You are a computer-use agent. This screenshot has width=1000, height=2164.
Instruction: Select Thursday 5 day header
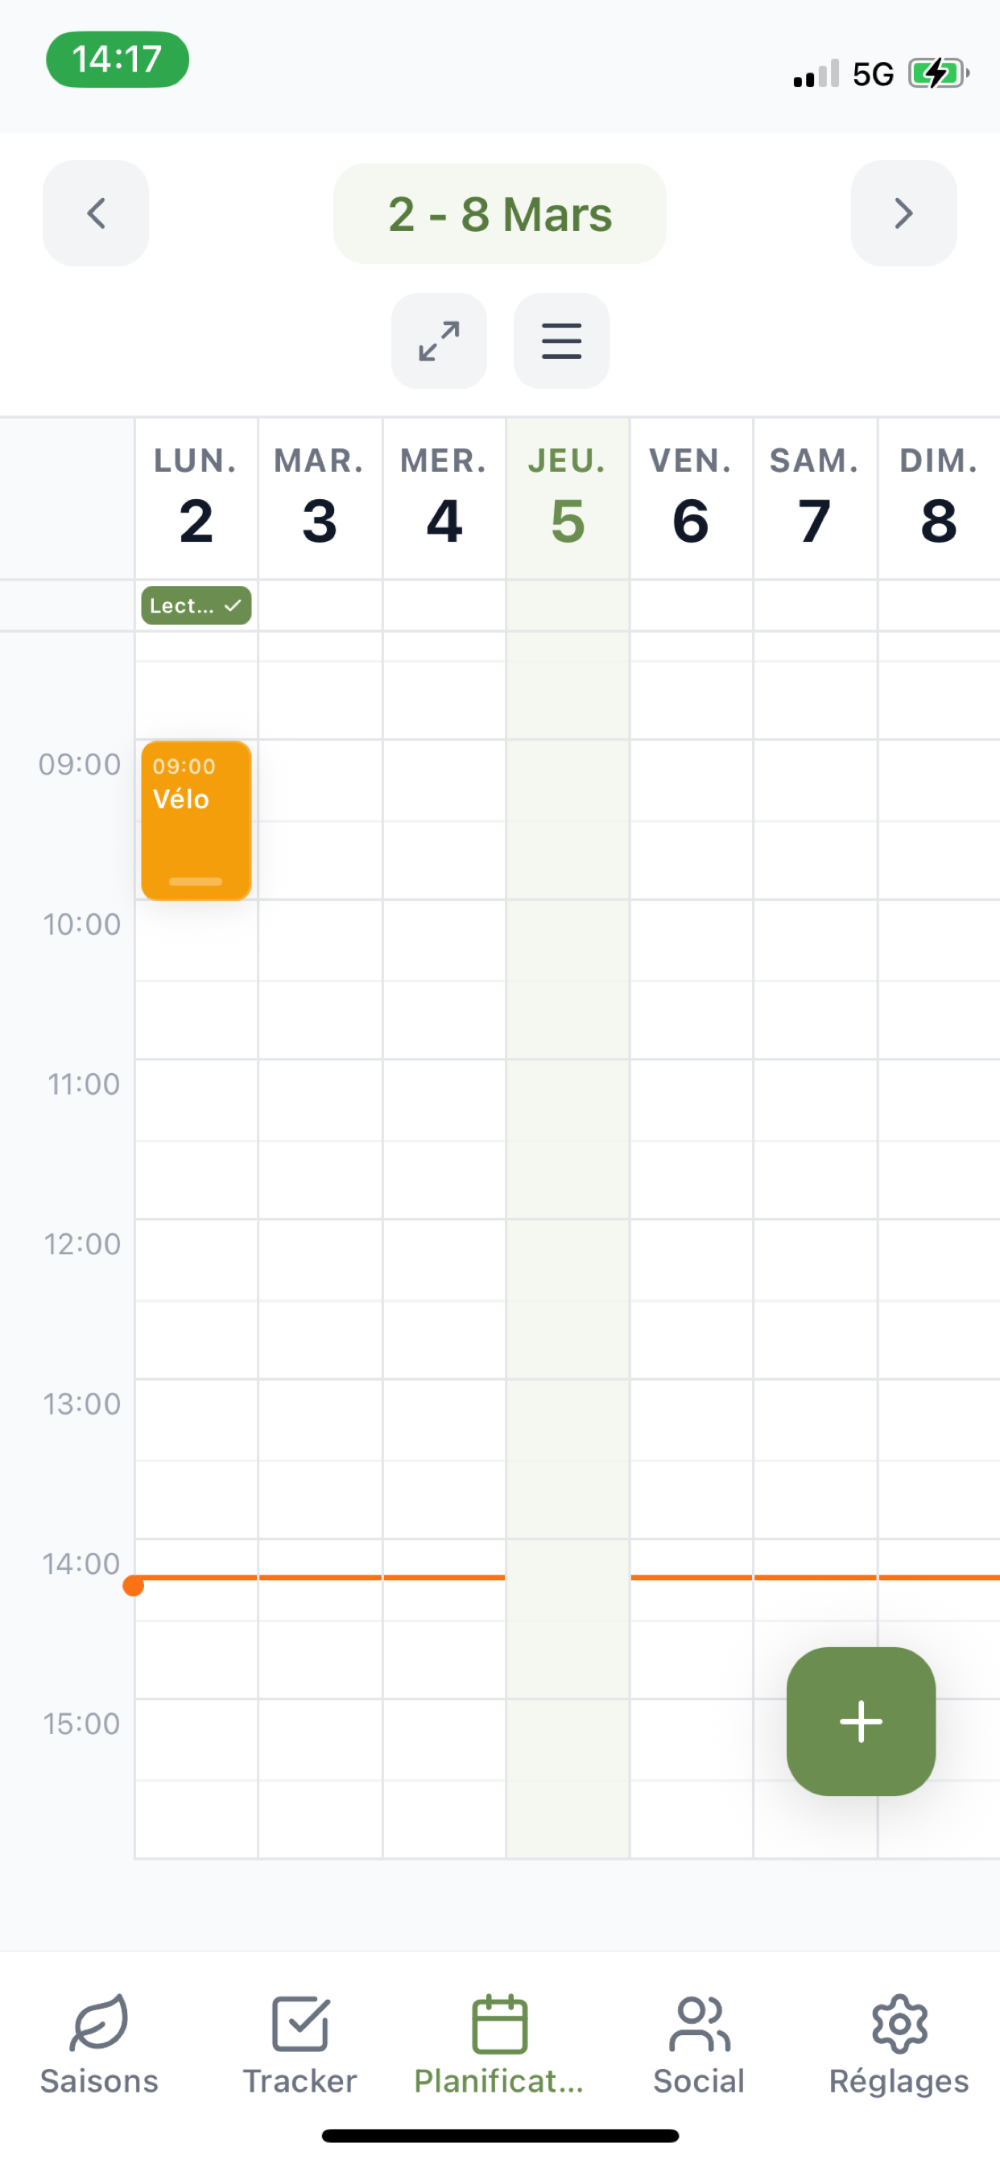pos(567,498)
